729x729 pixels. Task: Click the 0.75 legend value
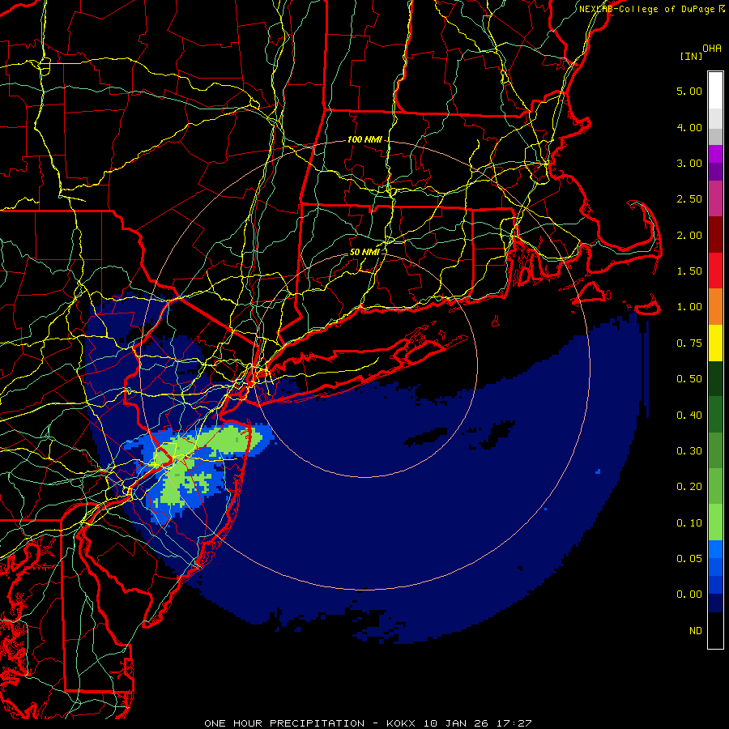tap(689, 343)
